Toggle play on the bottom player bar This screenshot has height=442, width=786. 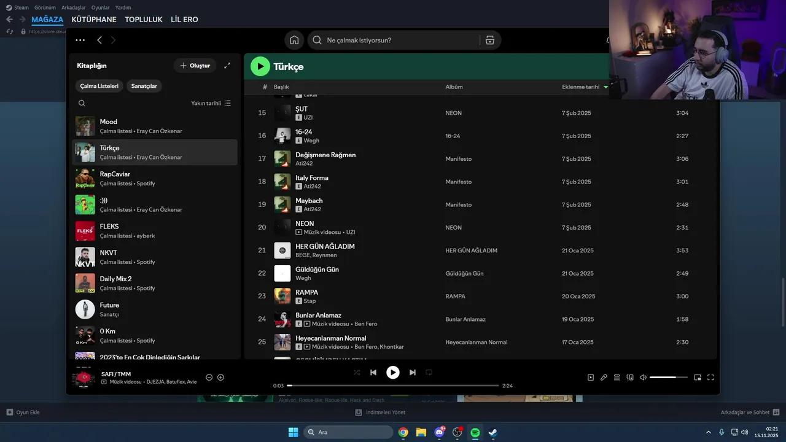(x=393, y=372)
